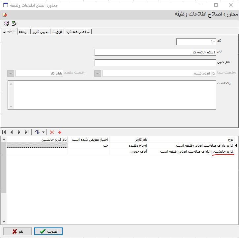Open the تعیین کاربر tab
239x238 pixels.
pyautogui.click(x=41, y=32)
